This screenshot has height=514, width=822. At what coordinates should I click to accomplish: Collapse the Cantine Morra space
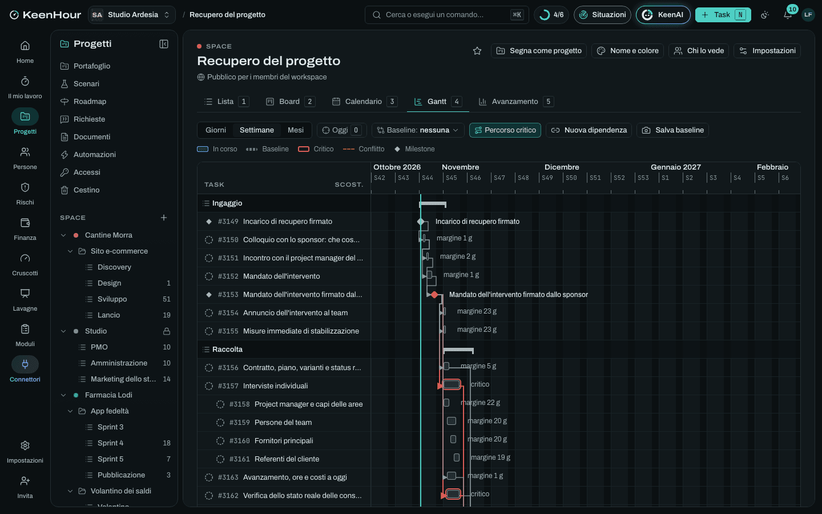click(63, 235)
